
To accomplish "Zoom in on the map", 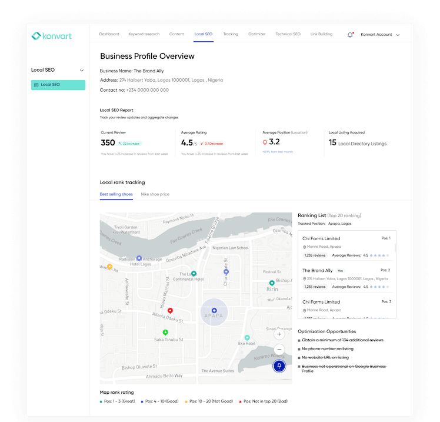I will point(279,334).
